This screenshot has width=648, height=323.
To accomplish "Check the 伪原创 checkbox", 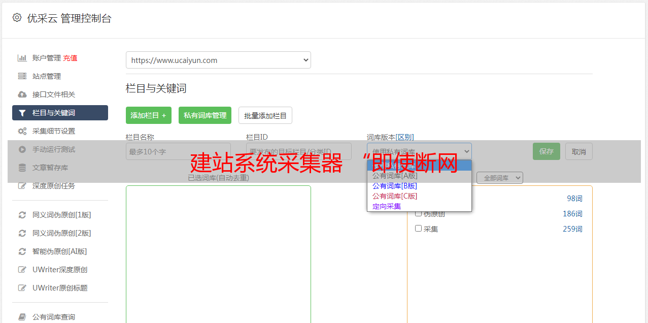I will pyautogui.click(x=419, y=213).
